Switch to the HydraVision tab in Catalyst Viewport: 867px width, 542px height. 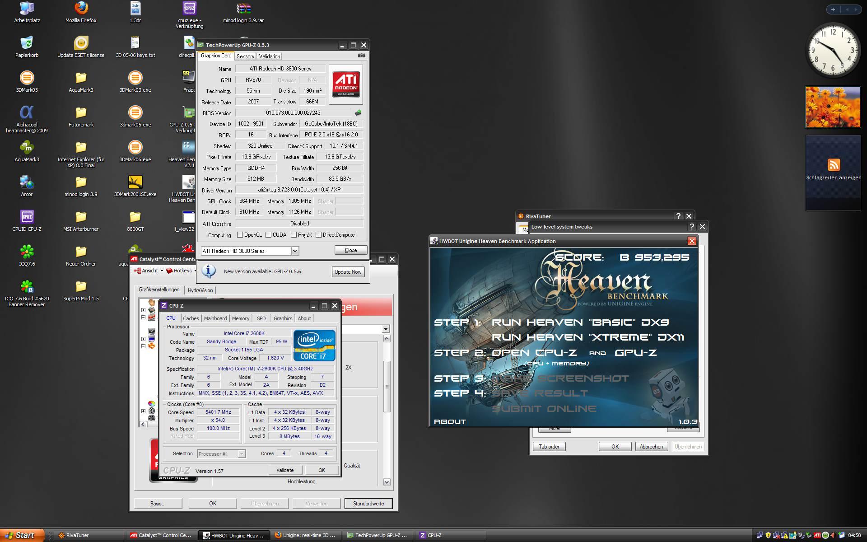(200, 290)
